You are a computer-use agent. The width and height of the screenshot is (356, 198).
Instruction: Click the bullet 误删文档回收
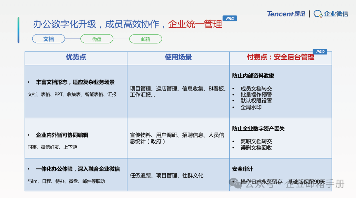(256, 148)
